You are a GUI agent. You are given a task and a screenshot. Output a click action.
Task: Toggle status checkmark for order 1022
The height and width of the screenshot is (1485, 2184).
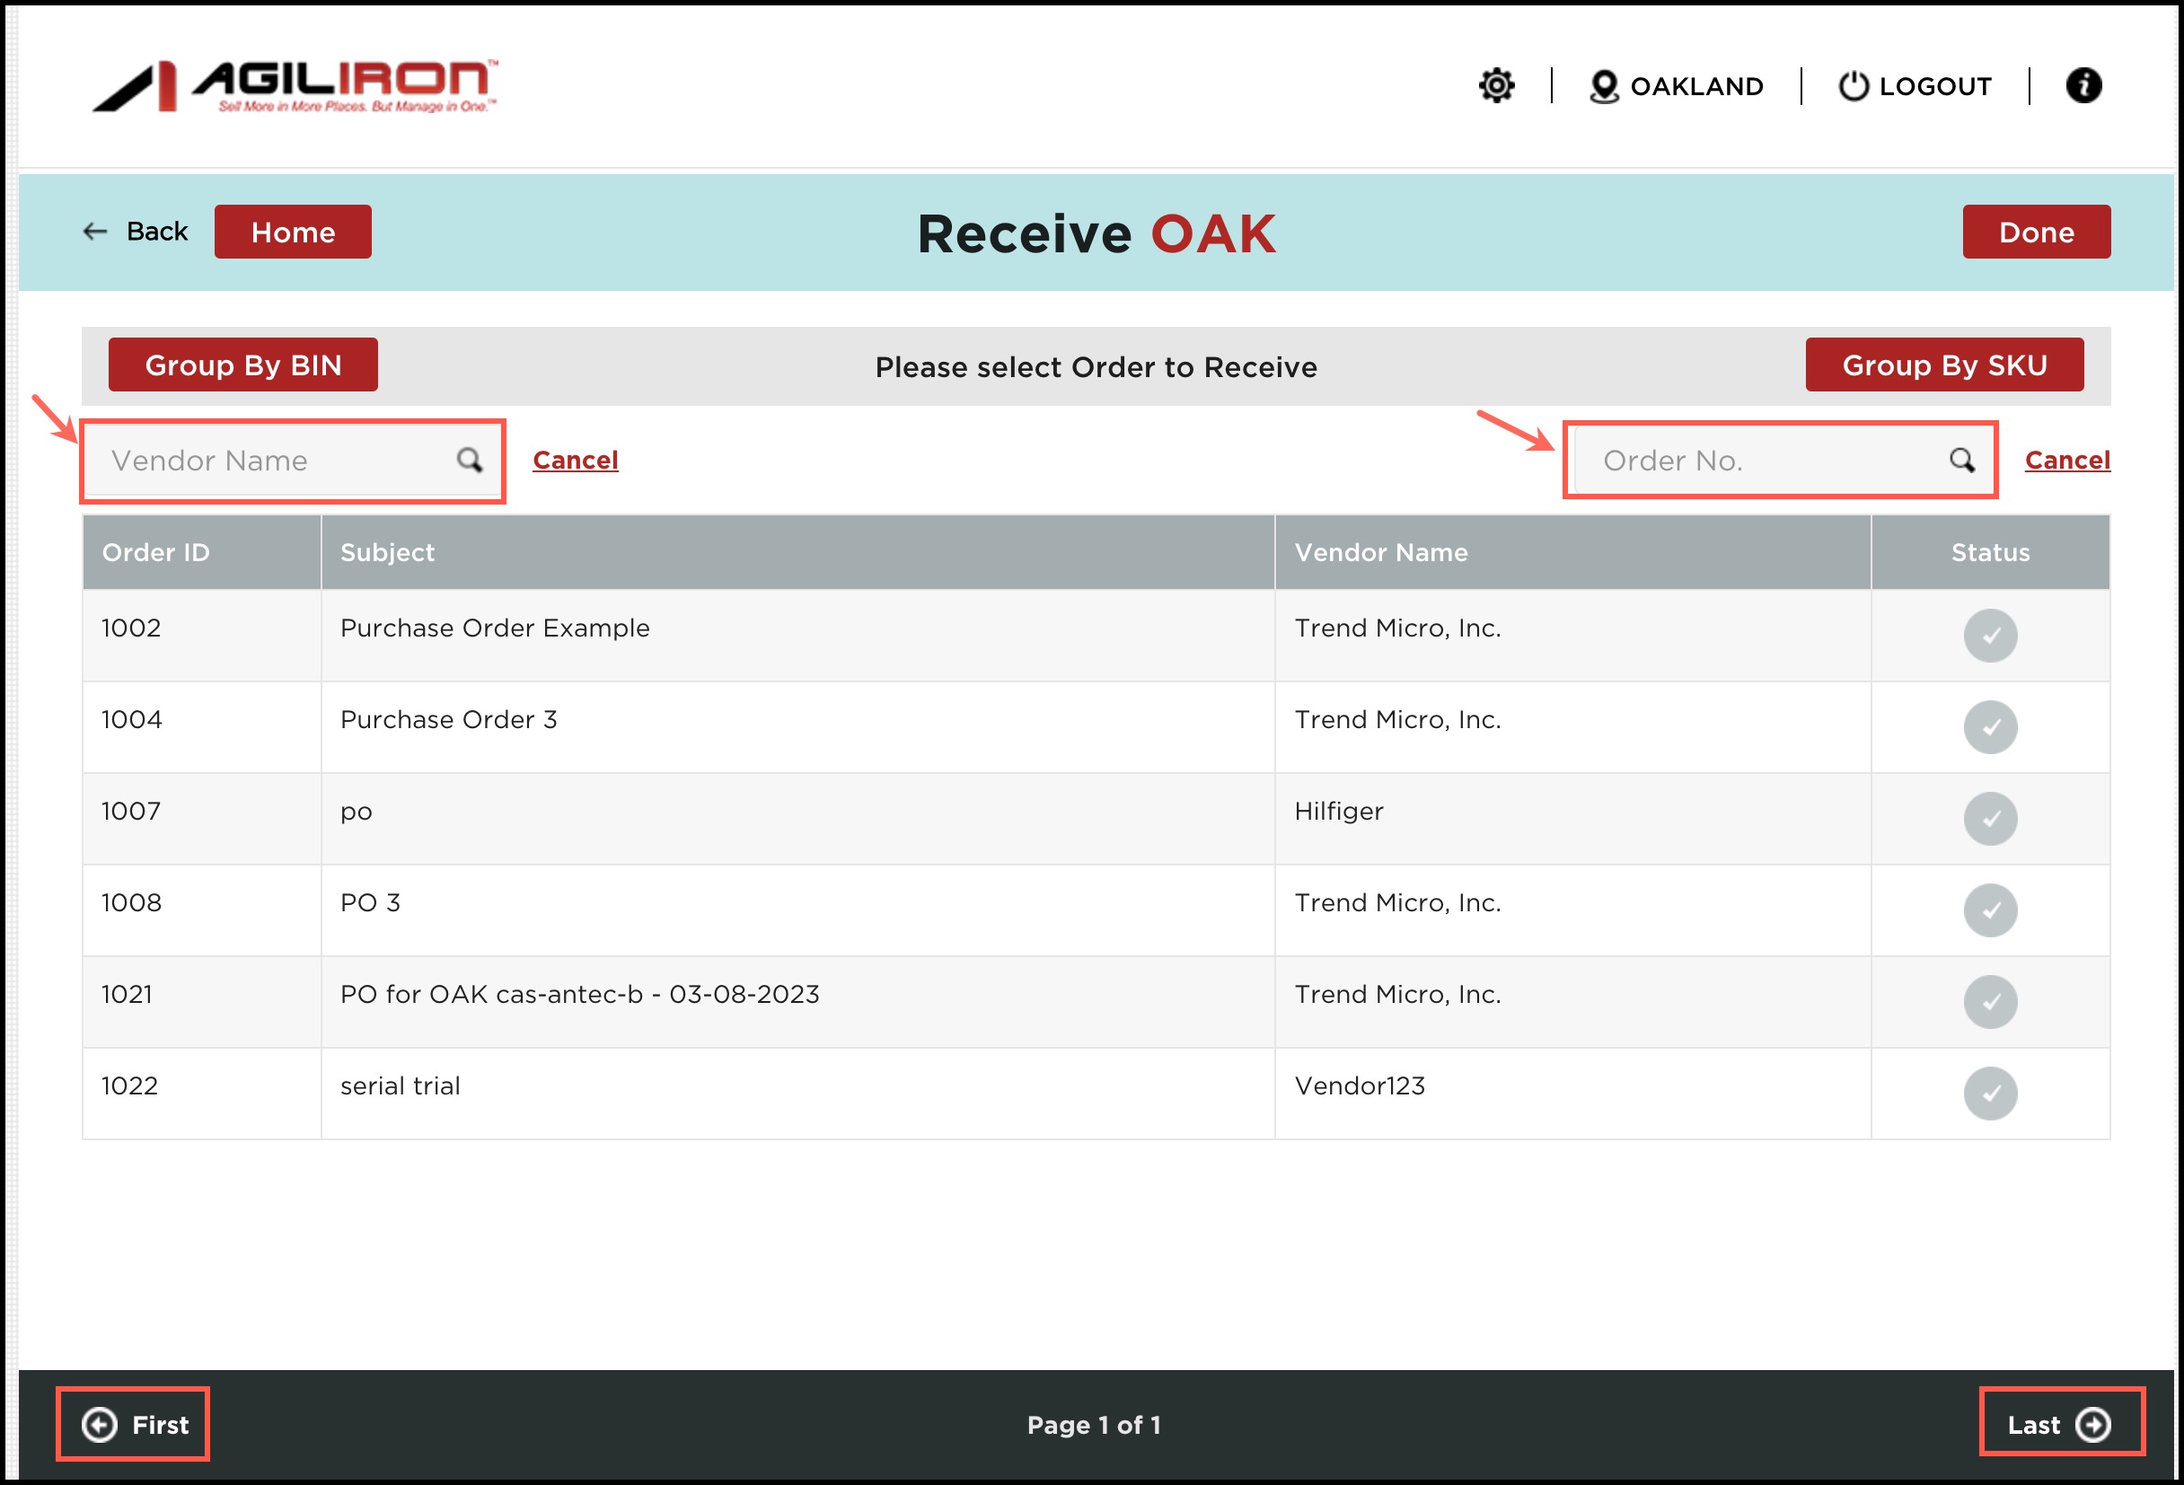[x=1989, y=1094]
